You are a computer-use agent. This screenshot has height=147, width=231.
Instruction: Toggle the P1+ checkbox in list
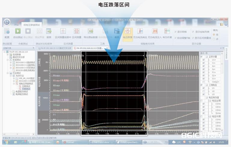203,72
